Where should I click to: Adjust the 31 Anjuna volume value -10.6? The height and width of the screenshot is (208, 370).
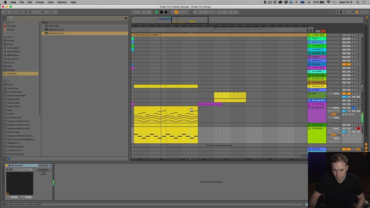(346, 111)
